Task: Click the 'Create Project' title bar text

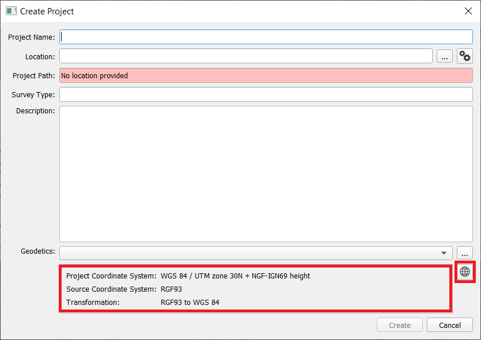Action: (x=47, y=12)
